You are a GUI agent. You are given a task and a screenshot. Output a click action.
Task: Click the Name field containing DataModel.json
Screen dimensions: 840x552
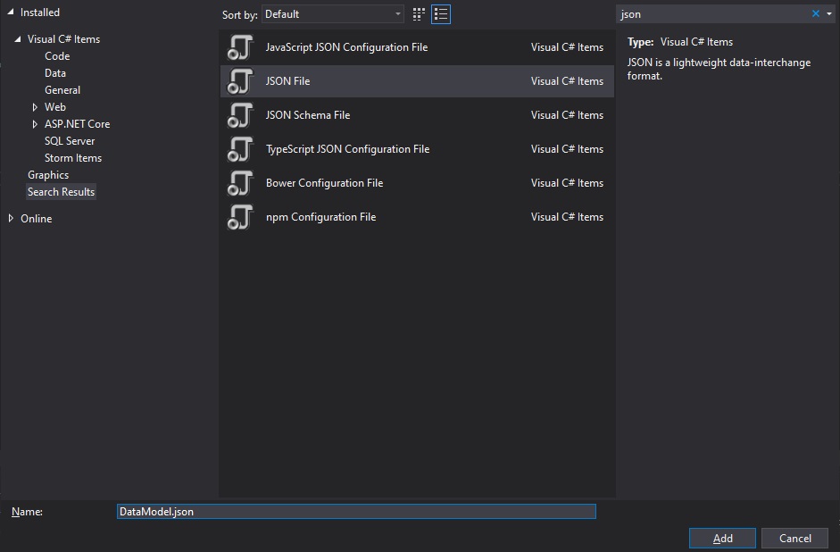tap(356, 512)
